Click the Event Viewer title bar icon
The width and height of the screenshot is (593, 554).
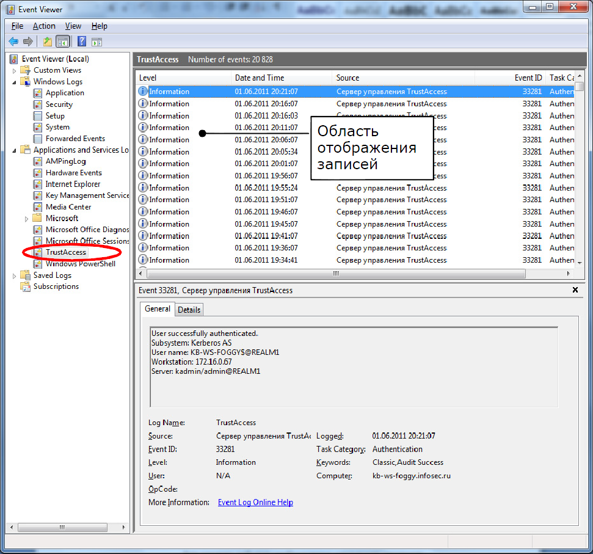11,9
